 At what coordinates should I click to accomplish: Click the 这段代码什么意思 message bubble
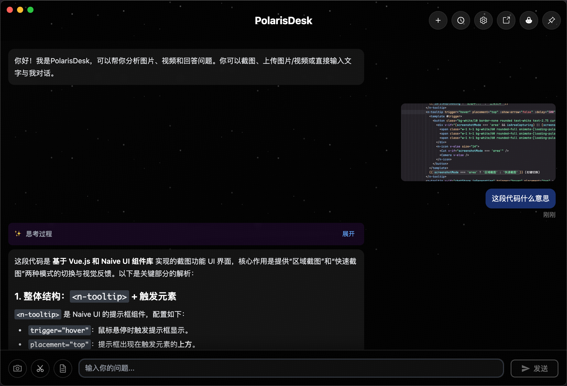(520, 198)
